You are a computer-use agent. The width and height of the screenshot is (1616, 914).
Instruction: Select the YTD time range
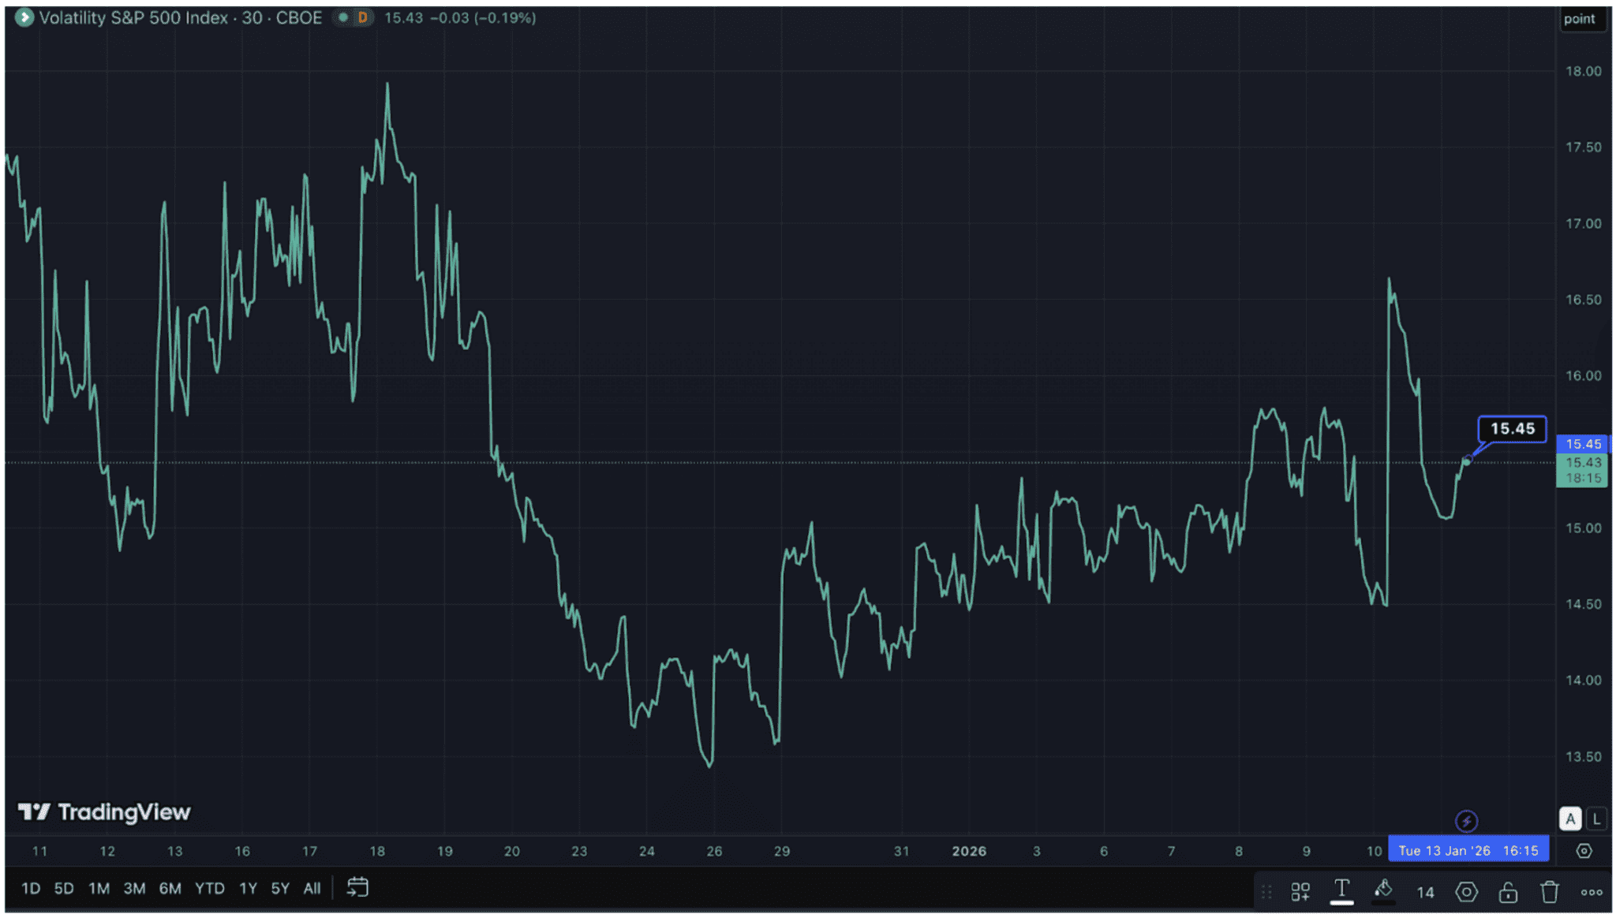pyautogui.click(x=210, y=889)
